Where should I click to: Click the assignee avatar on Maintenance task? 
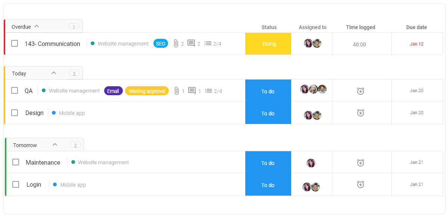coord(311,163)
